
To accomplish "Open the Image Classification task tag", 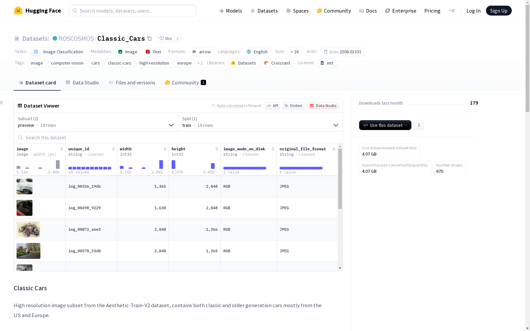I will click(x=58, y=52).
